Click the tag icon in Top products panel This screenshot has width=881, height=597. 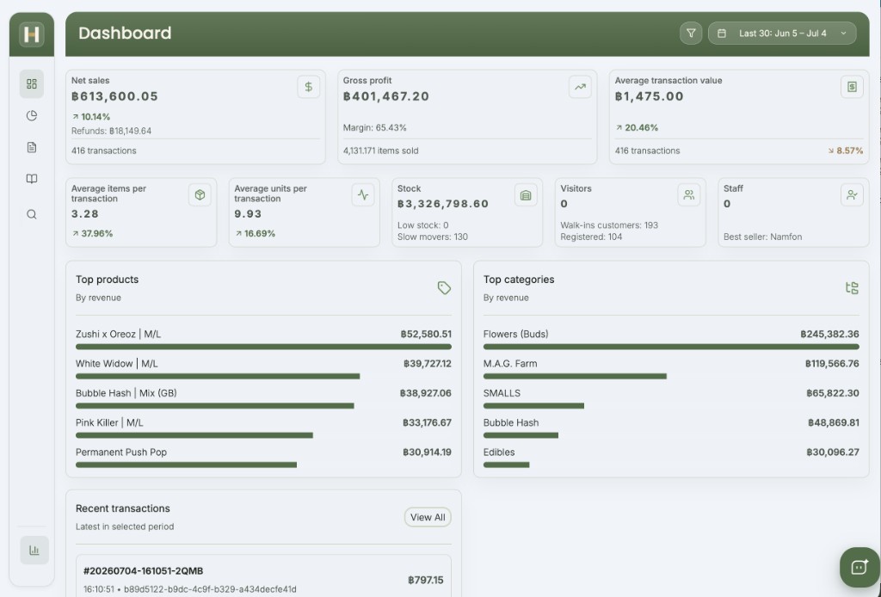[444, 288]
